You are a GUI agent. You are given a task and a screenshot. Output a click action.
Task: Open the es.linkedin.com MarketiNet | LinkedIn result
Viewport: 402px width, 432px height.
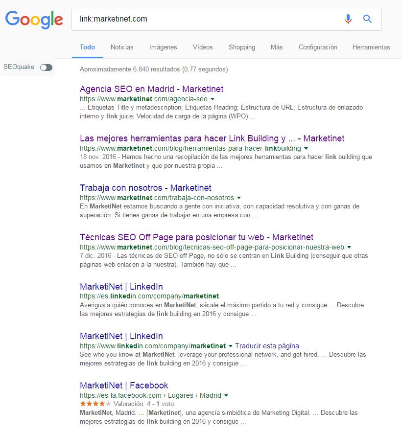(x=121, y=287)
